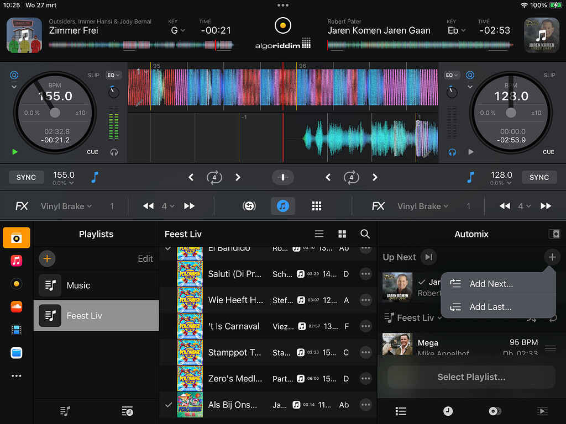
Task: Open the library search
Action: coord(365,234)
